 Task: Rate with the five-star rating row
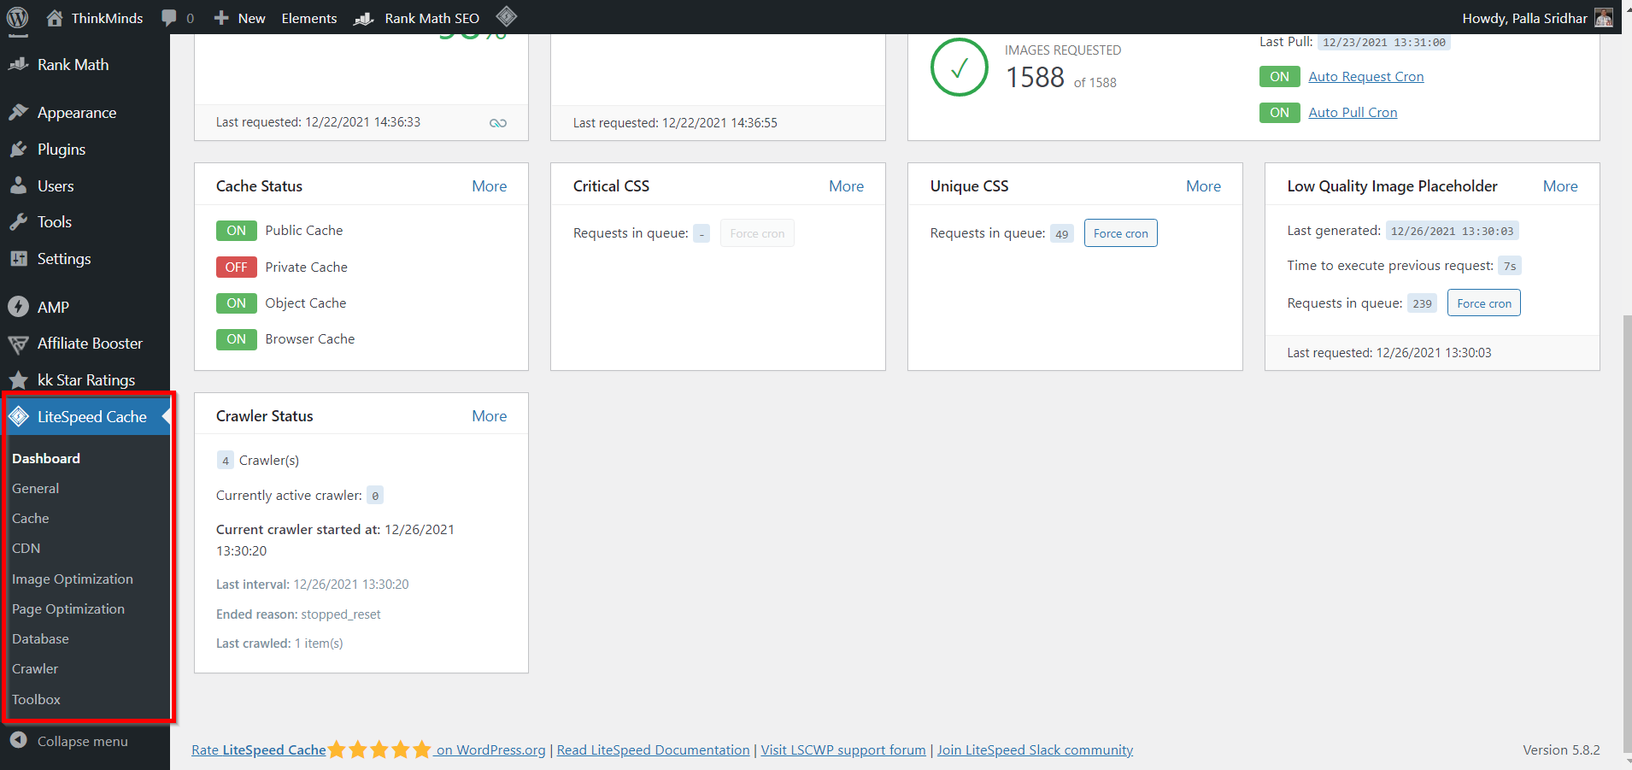379,750
